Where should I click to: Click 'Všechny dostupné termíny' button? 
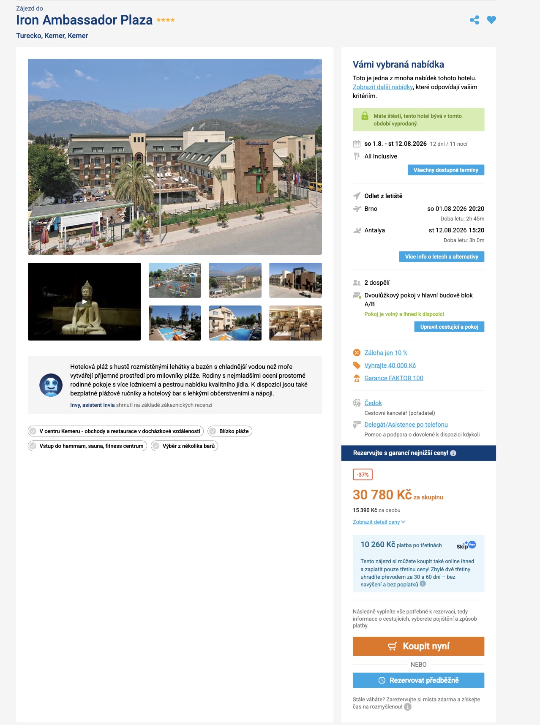tap(446, 170)
